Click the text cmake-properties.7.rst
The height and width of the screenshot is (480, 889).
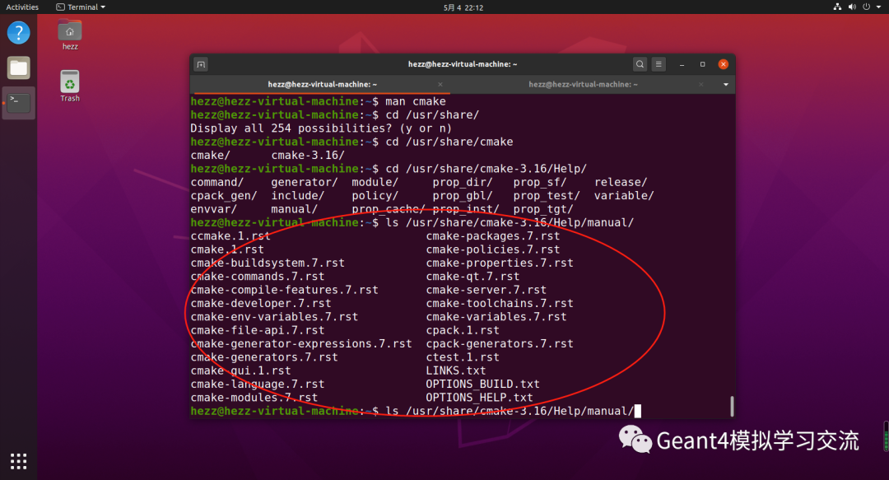(500, 263)
